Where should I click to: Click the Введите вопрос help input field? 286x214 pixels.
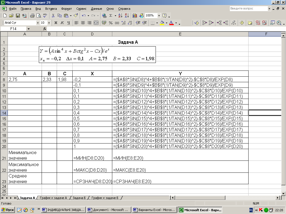(248, 9)
